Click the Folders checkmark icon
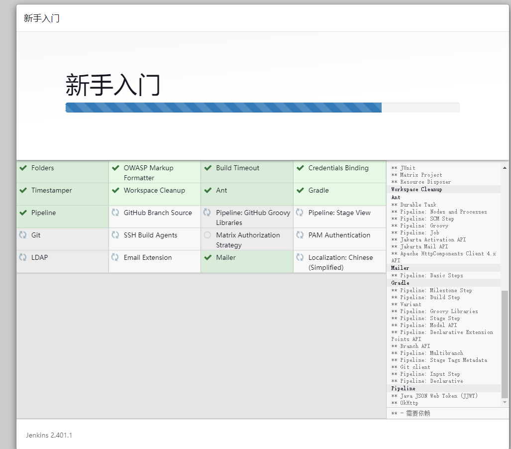This screenshot has height=449, width=511. 23,168
